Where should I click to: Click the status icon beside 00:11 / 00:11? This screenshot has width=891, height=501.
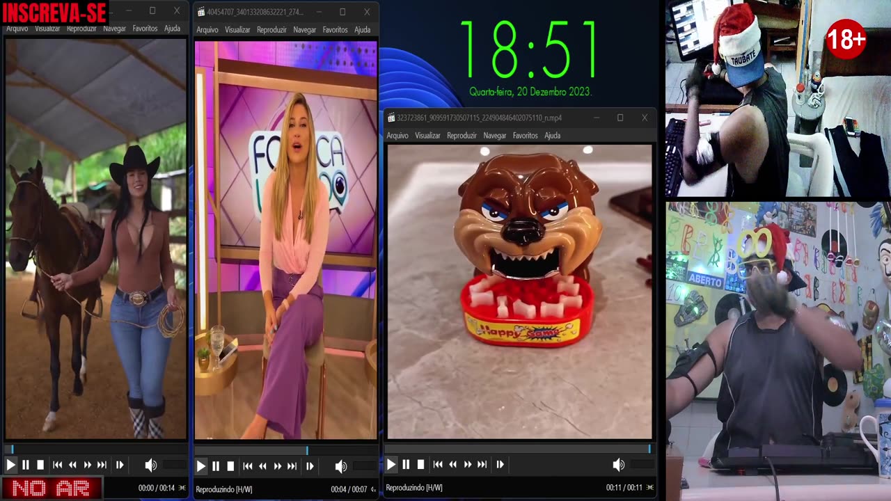click(x=650, y=487)
